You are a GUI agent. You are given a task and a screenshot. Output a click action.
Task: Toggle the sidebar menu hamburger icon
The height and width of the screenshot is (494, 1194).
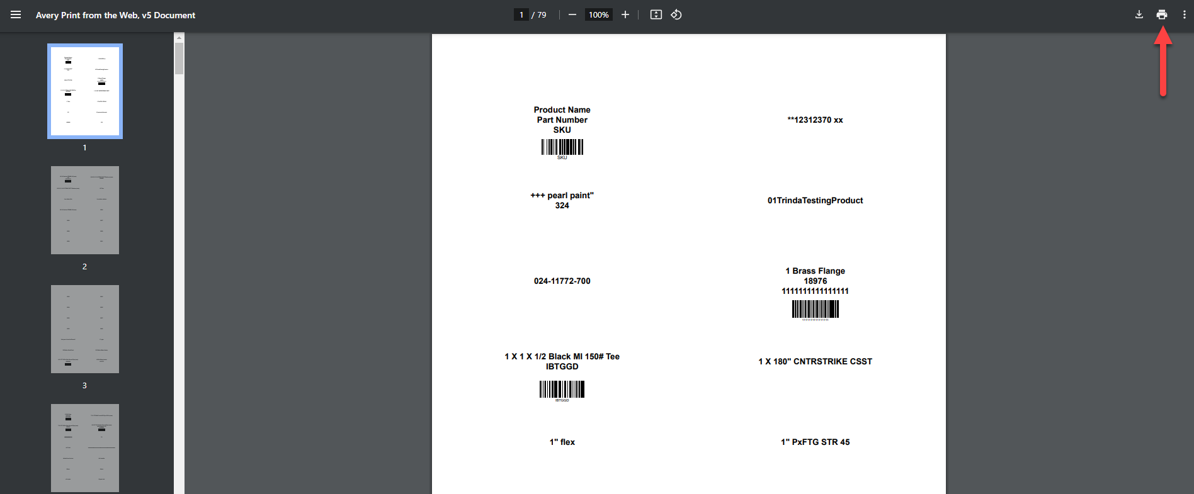16,14
